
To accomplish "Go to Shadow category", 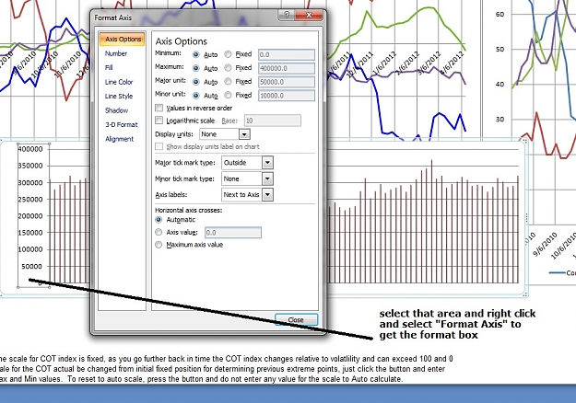I will 116,110.
